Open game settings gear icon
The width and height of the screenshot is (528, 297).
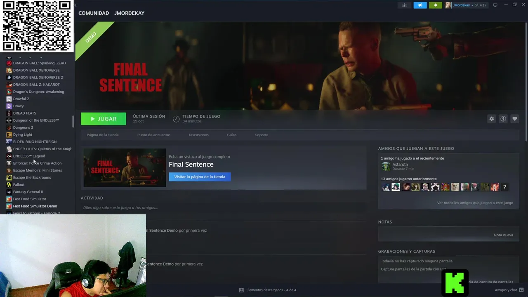(x=491, y=119)
